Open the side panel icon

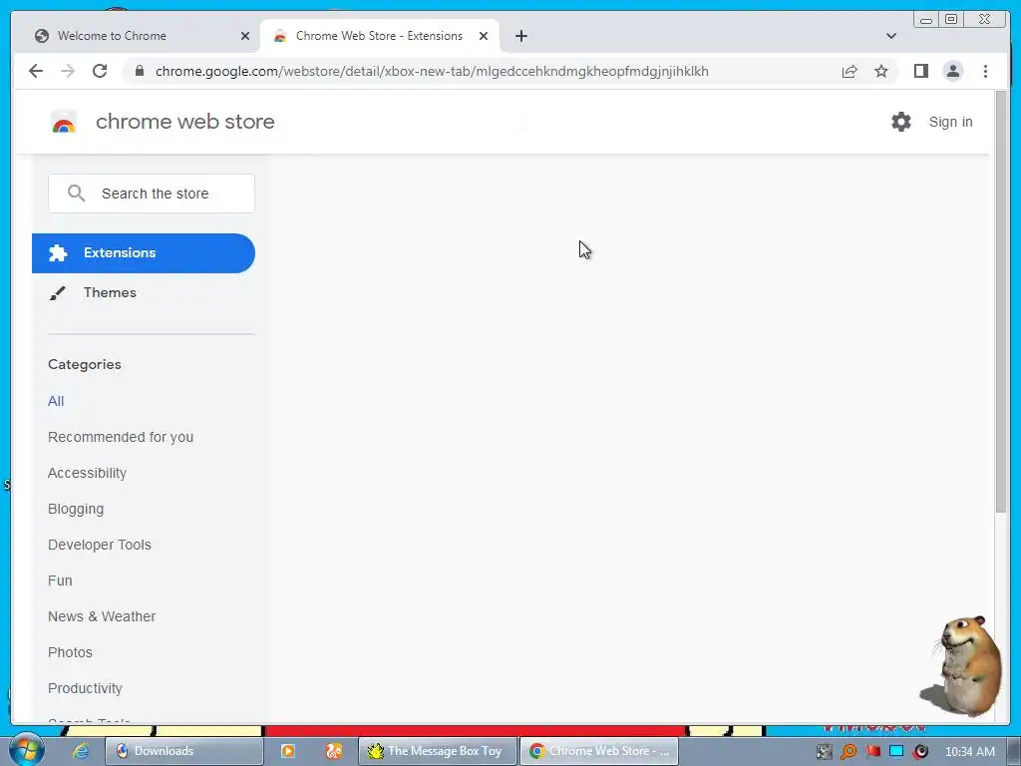(920, 71)
